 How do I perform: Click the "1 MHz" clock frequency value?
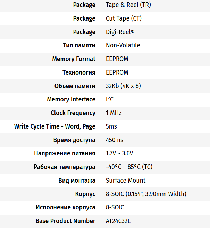(x=114, y=113)
